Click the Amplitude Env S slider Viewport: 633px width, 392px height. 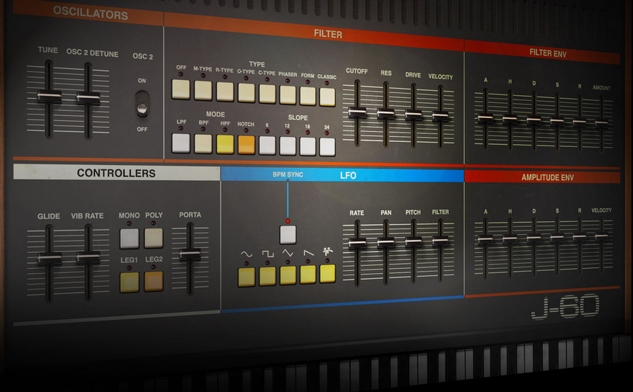click(x=557, y=238)
